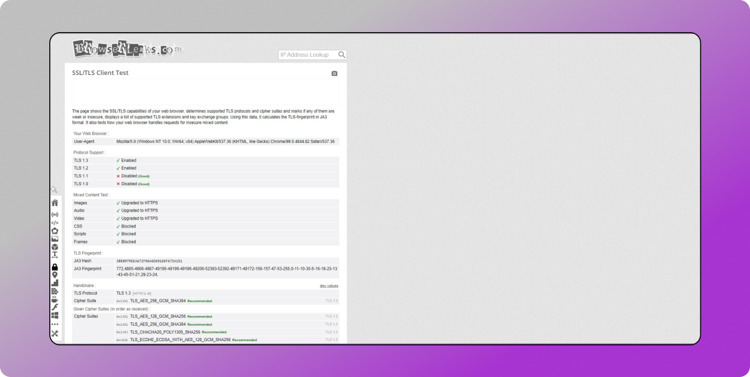Click the brick wall content filters icon
The width and height of the screenshot is (750, 377).
coord(55,291)
